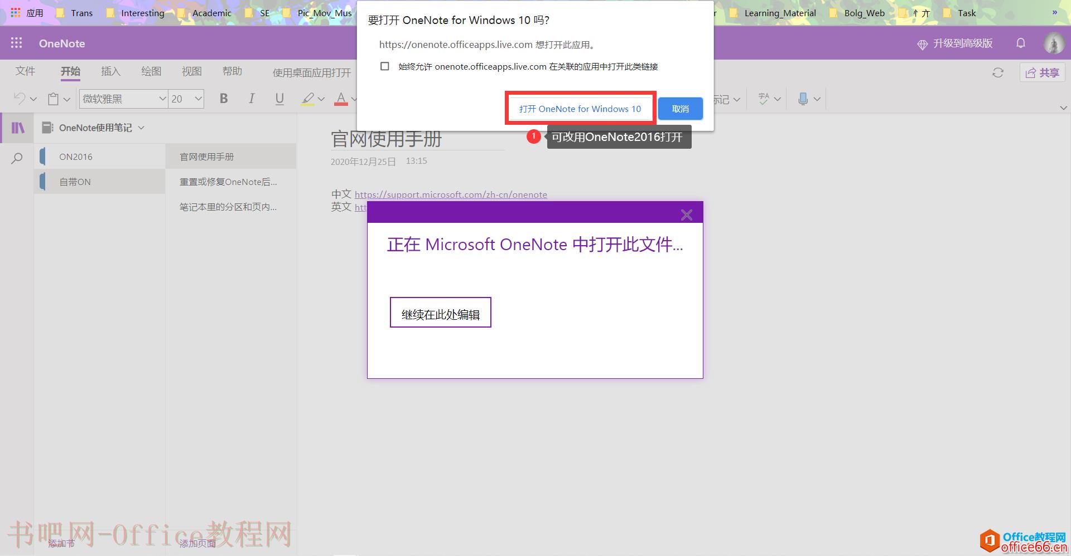Open the 重置或修复OneNote后... page
This screenshot has width=1071, height=556.
click(231, 182)
